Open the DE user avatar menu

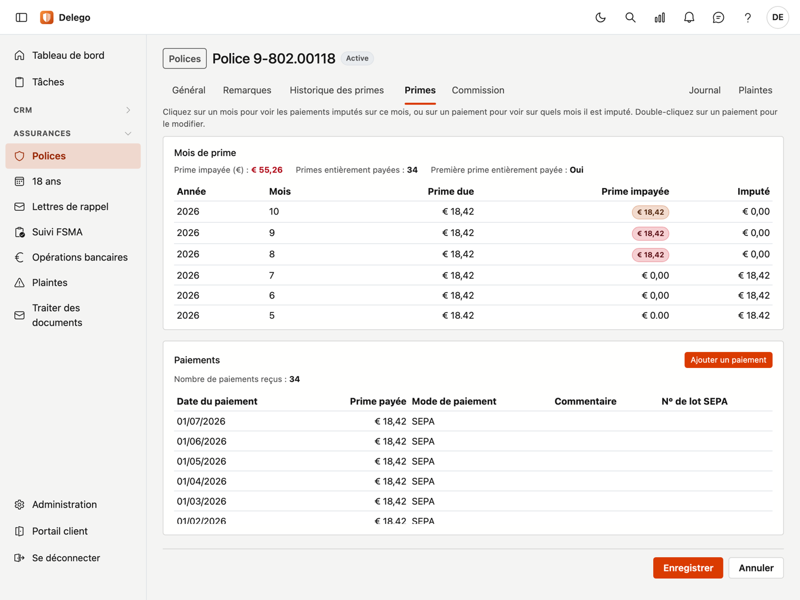(x=778, y=18)
